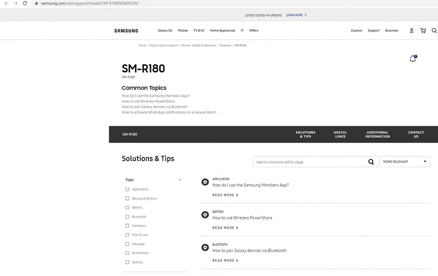This screenshot has width=438, height=276.
Task: Click the Wearable breadcrumb
Action: tap(225, 46)
